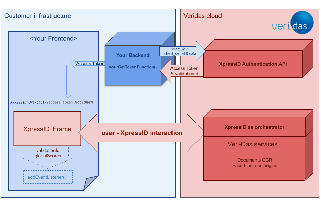Click the Veridas cloud title

pos(202,16)
